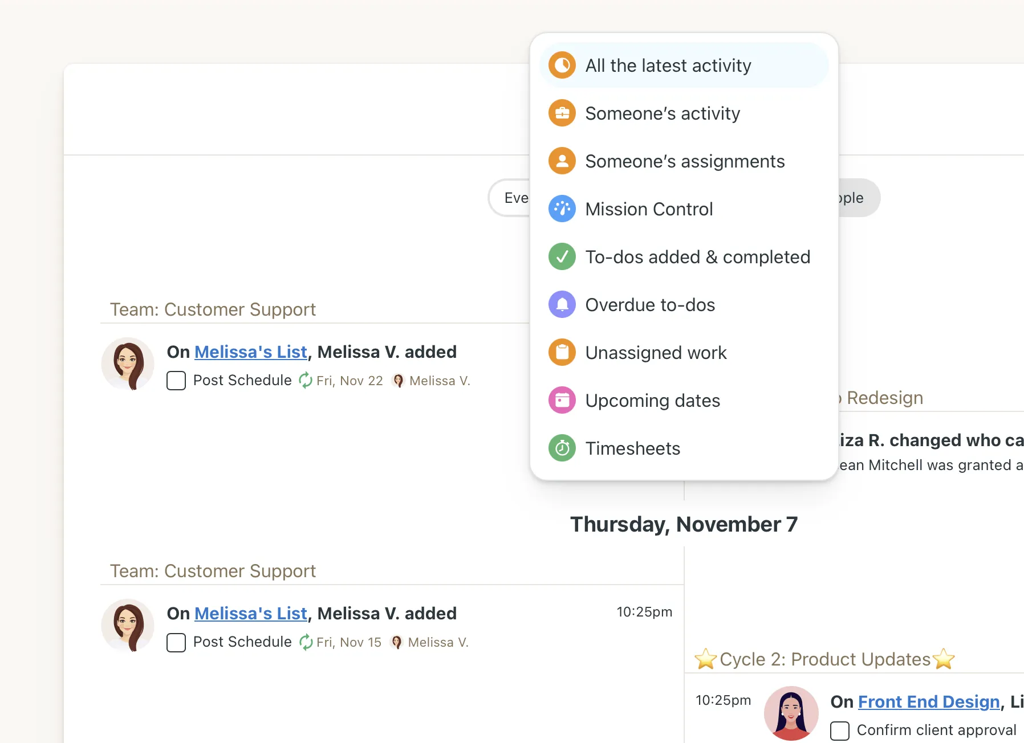Check the Post Schedule to-do under Team: Customer Support

176,380
